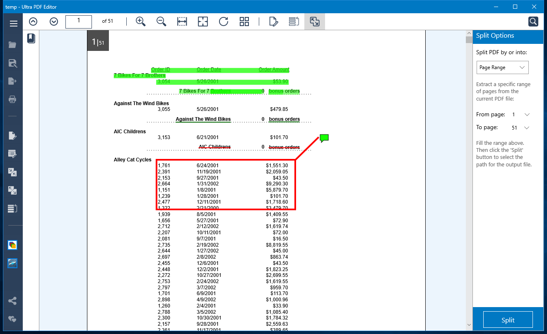
Task: Show page thumbnails grid view
Action: pyautogui.click(x=244, y=22)
